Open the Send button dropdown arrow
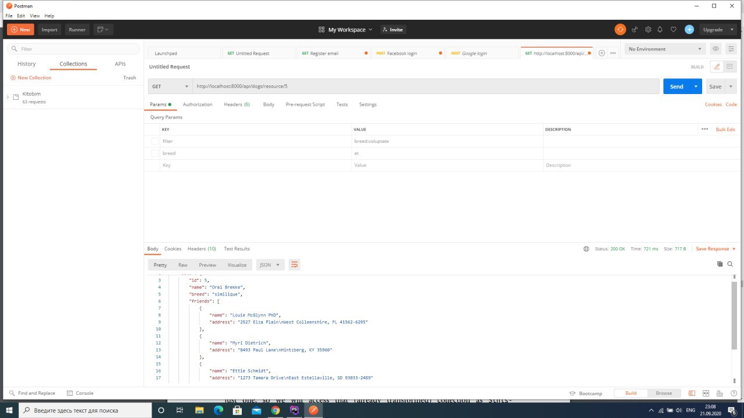The image size is (744, 418). point(696,87)
